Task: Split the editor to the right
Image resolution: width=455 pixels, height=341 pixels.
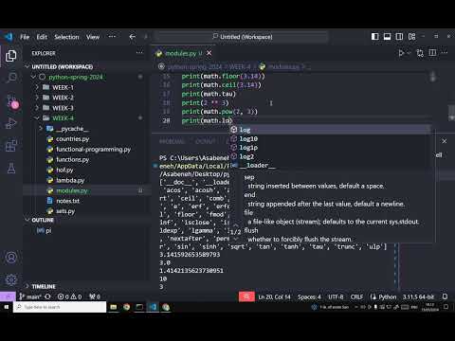Action: coord(432,53)
